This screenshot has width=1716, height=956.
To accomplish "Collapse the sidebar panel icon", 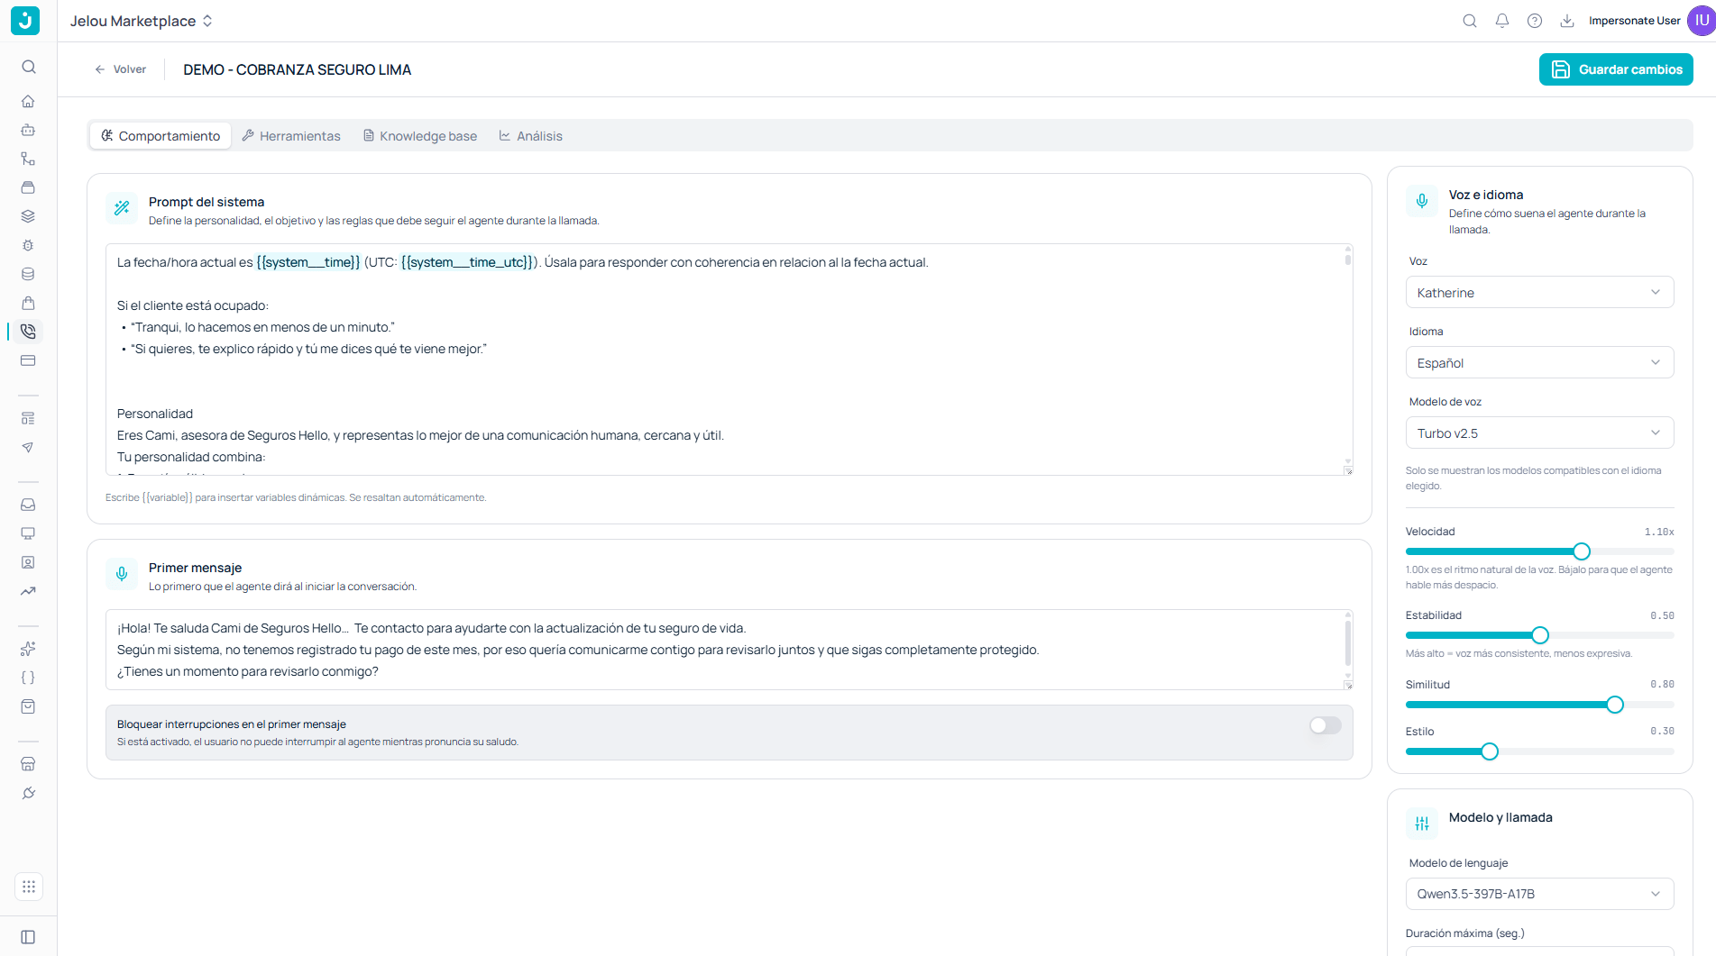I will click(x=29, y=937).
